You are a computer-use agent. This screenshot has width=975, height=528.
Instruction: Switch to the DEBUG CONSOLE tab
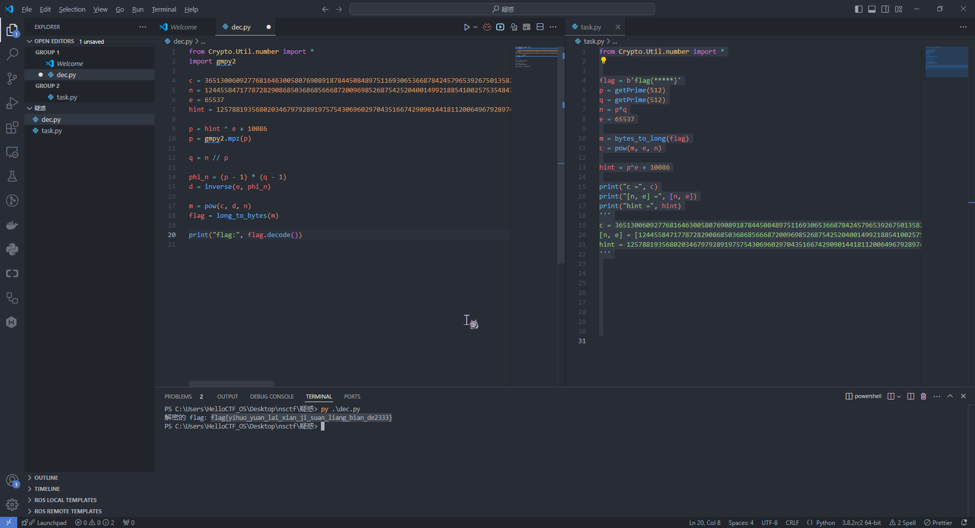click(272, 397)
